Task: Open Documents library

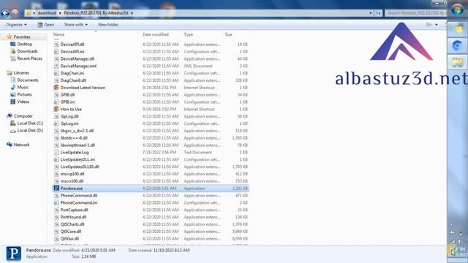Action: 28,80
